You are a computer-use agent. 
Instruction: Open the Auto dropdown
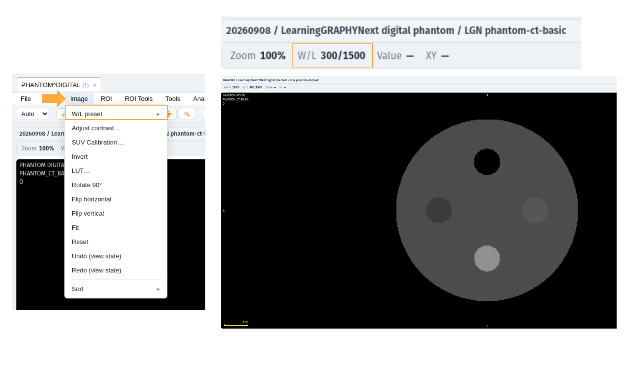point(32,114)
